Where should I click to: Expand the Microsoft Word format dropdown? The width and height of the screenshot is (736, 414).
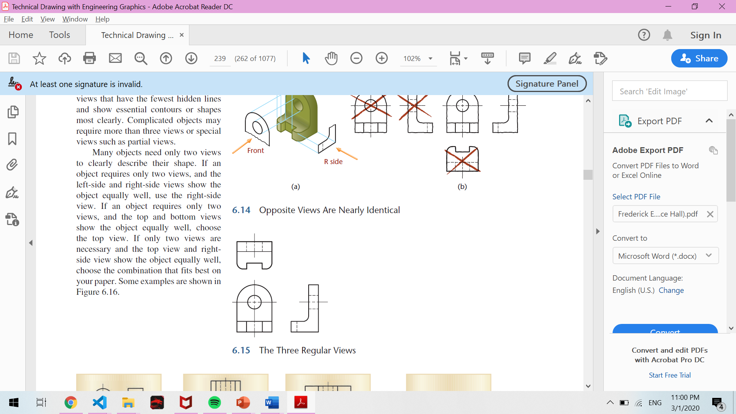tap(708, 256)
